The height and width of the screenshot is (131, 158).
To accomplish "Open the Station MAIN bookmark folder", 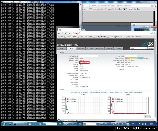I will pyautogui.click(x=70, y=37).
